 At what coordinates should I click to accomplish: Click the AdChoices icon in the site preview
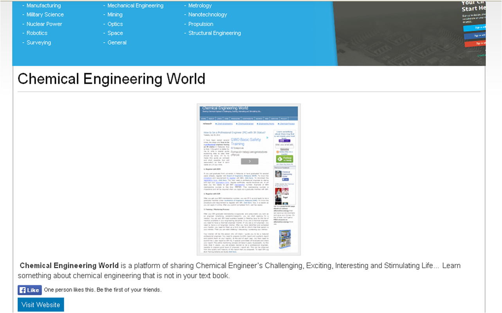click(x=207, y=123)
